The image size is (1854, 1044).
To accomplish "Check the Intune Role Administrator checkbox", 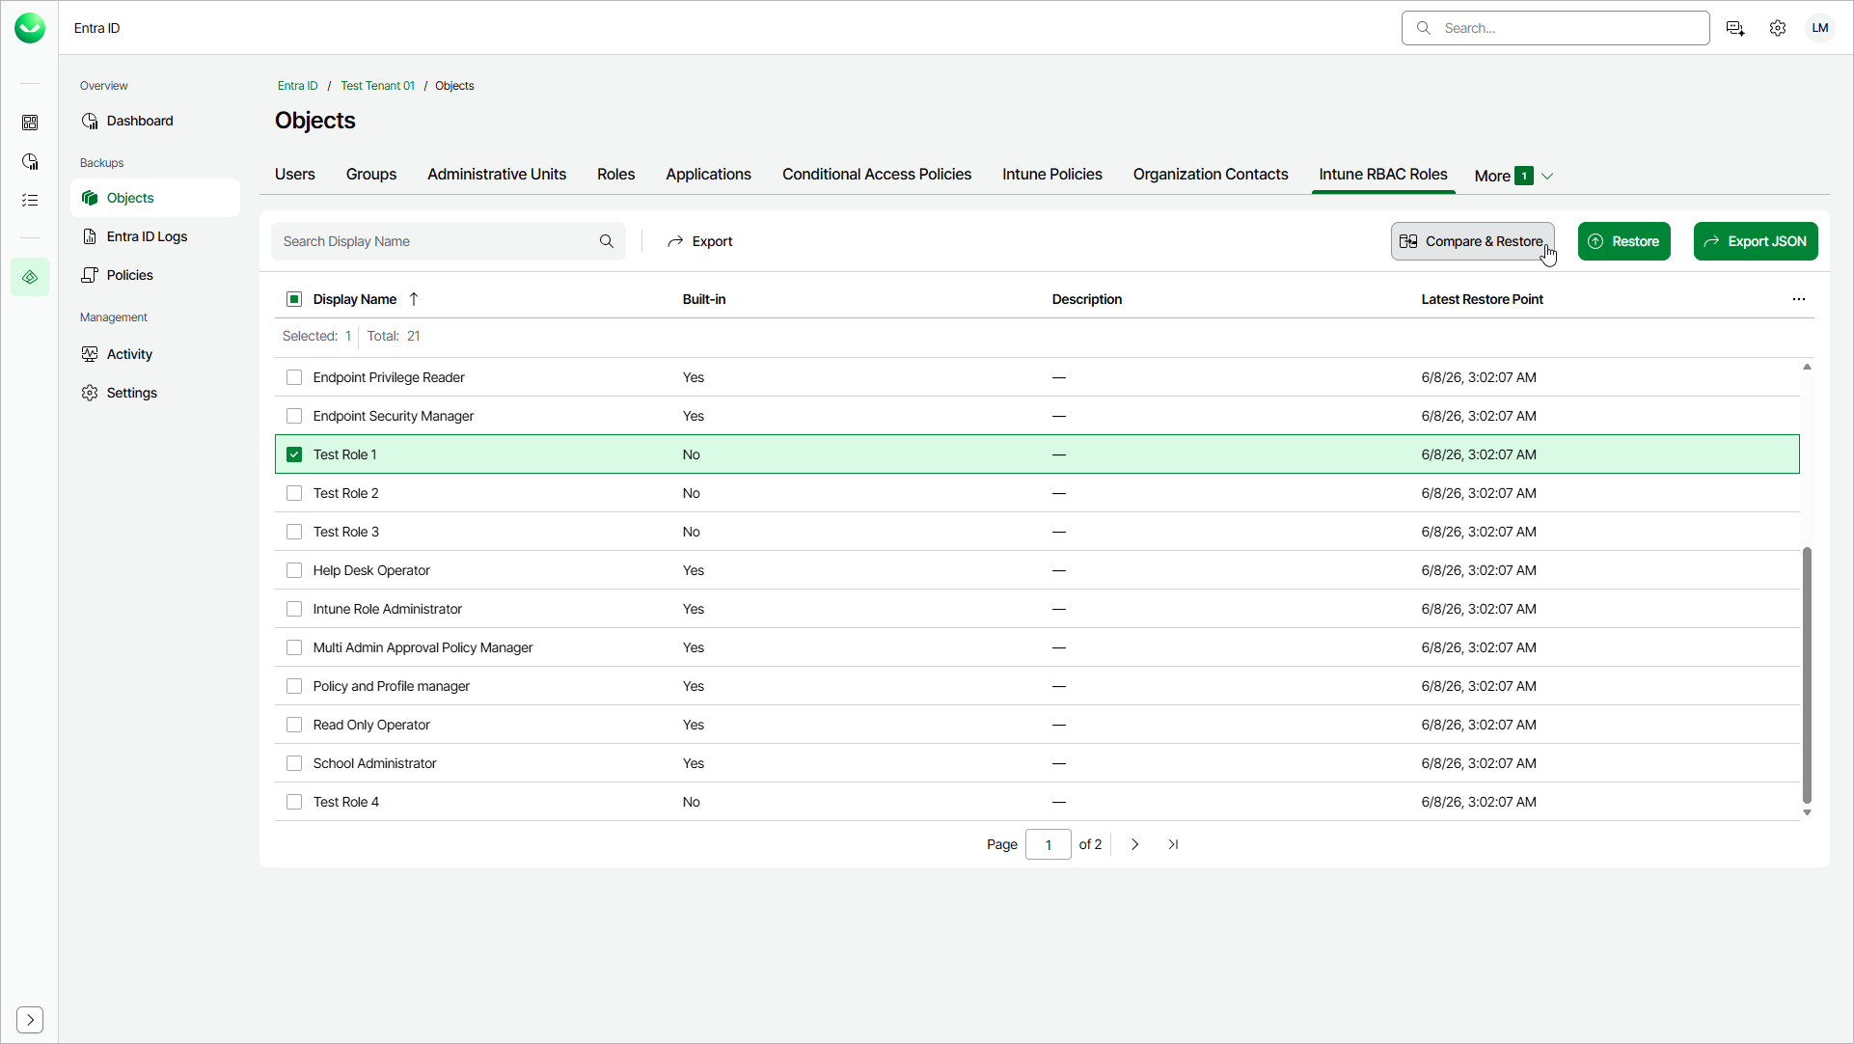I will [294, 609].
